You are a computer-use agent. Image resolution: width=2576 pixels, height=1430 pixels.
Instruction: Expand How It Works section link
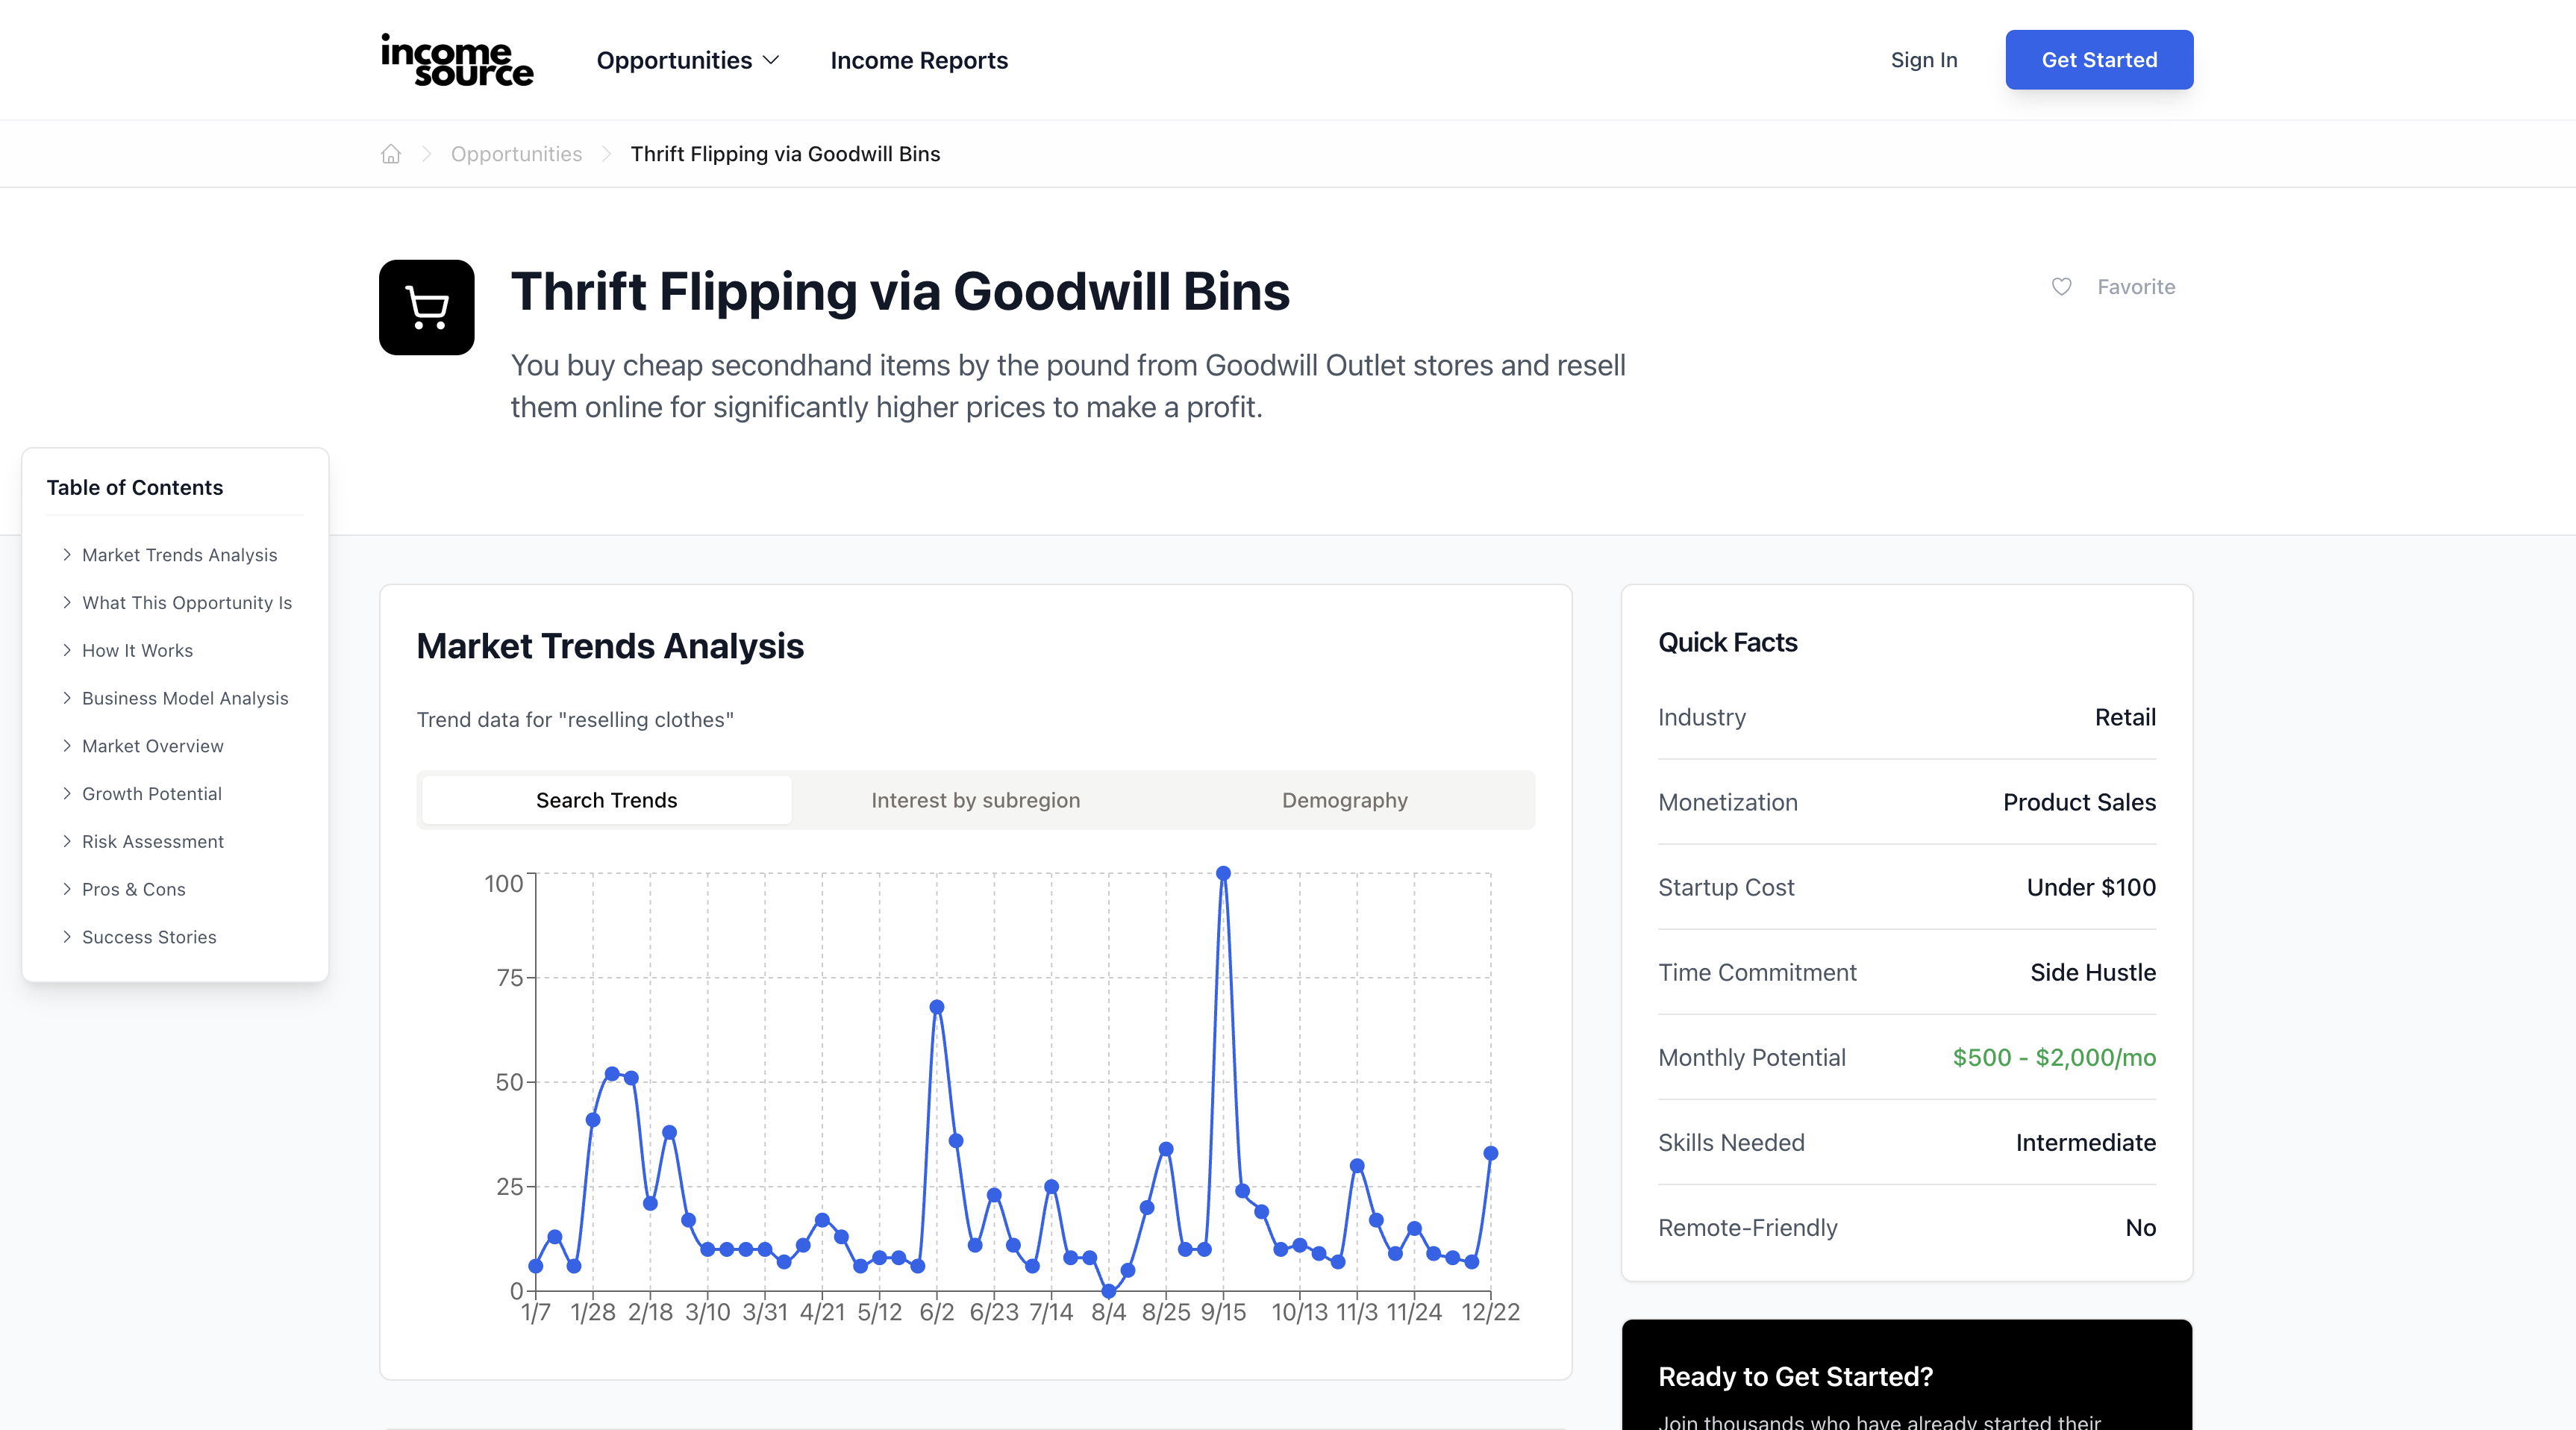point(137,650)
